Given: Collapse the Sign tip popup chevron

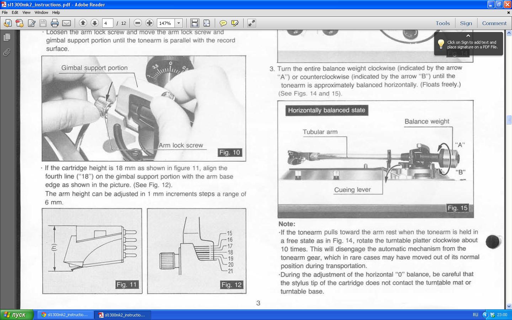Looking at the screenshot, I should pyautogui.click(x=468, y=36).
